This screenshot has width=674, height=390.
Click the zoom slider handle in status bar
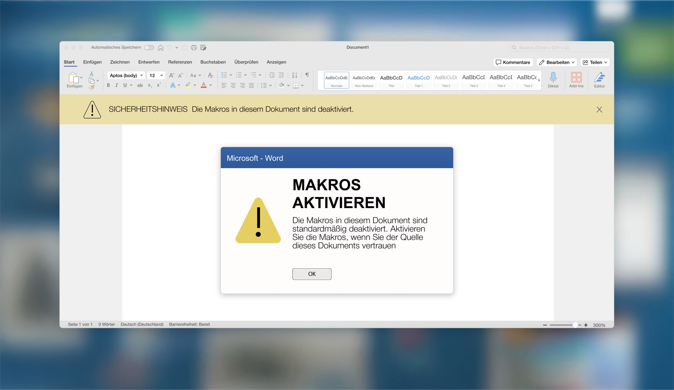point(575,325)
